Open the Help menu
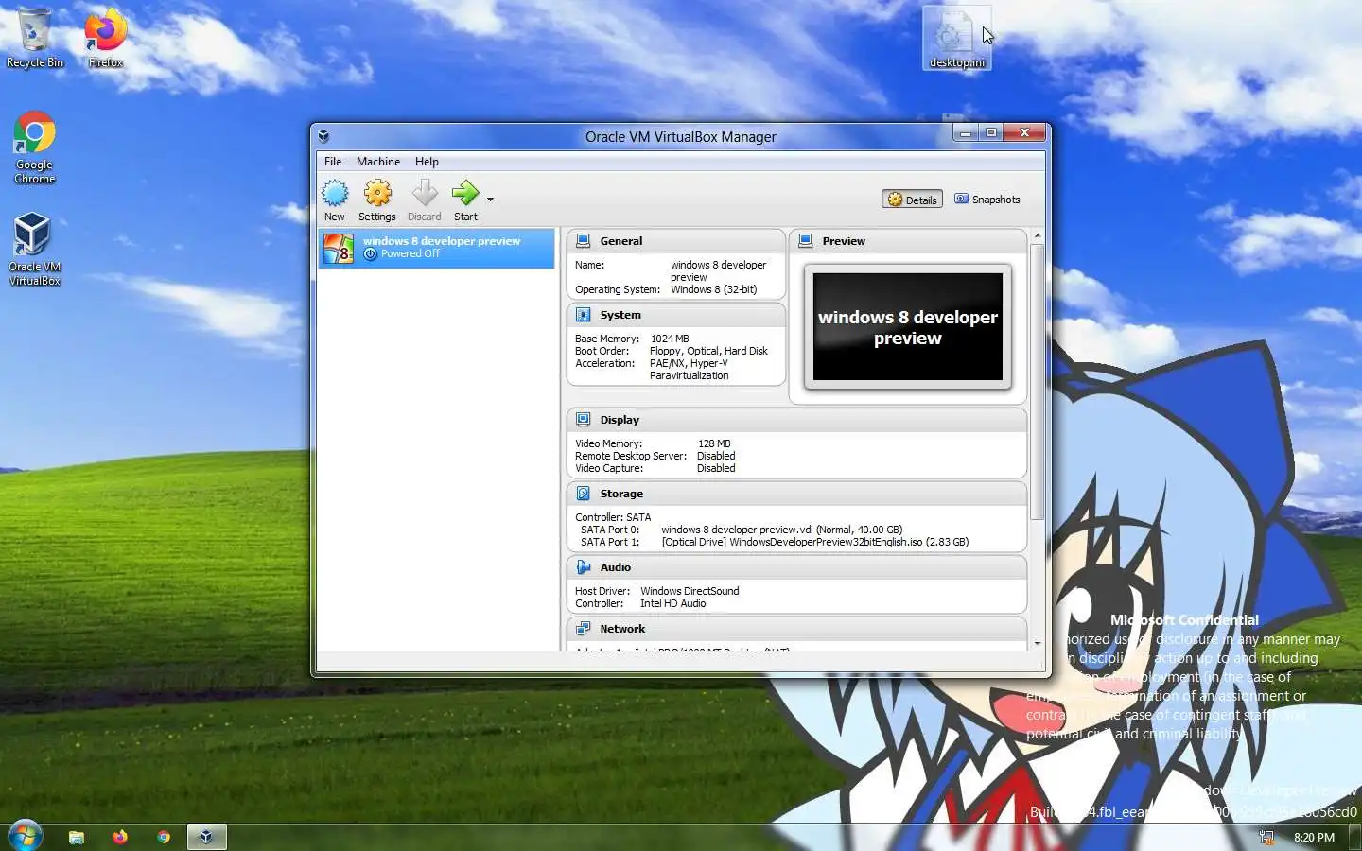1362x851 pixels. click(x=427, y=162)
